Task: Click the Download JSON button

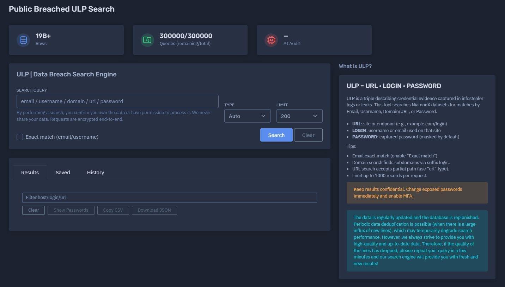Action: [x=154, y=210]
